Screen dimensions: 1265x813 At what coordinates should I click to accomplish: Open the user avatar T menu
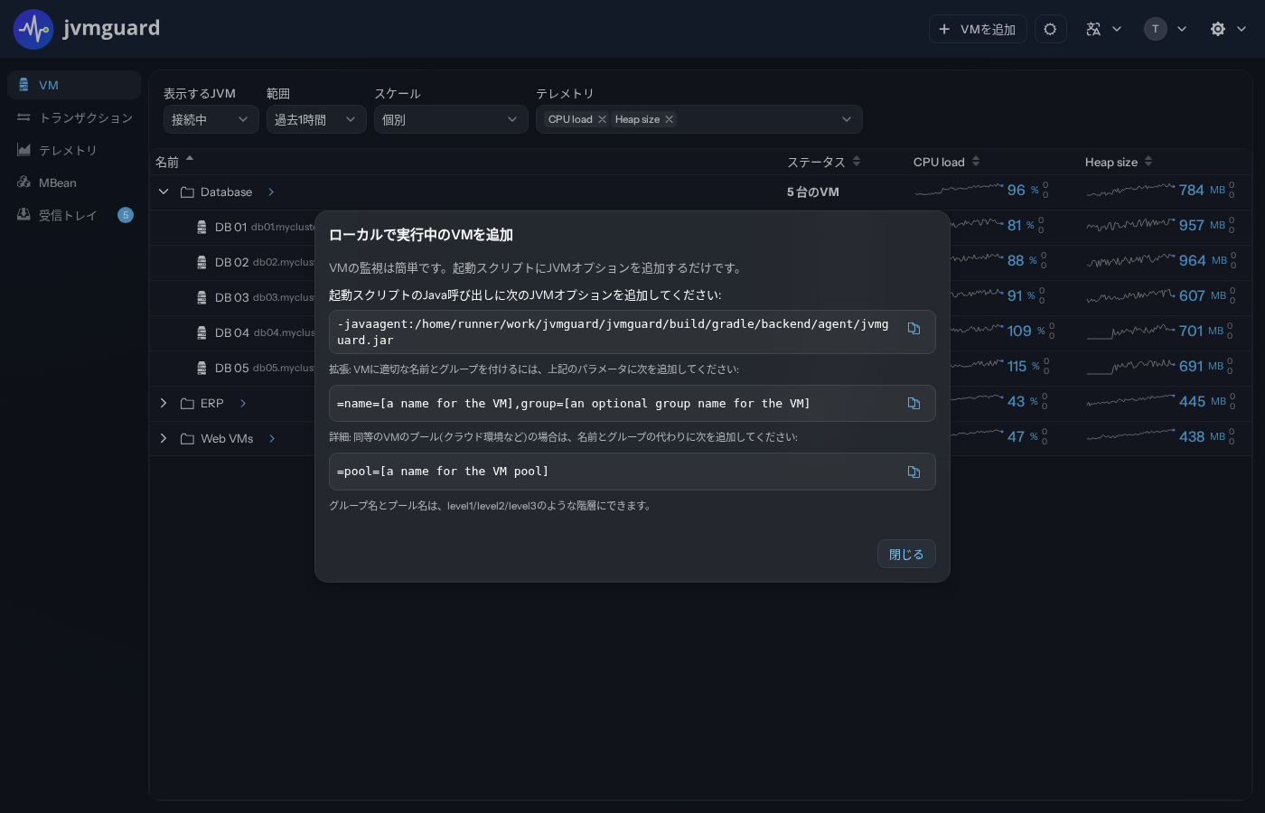tap(1166, 29)
